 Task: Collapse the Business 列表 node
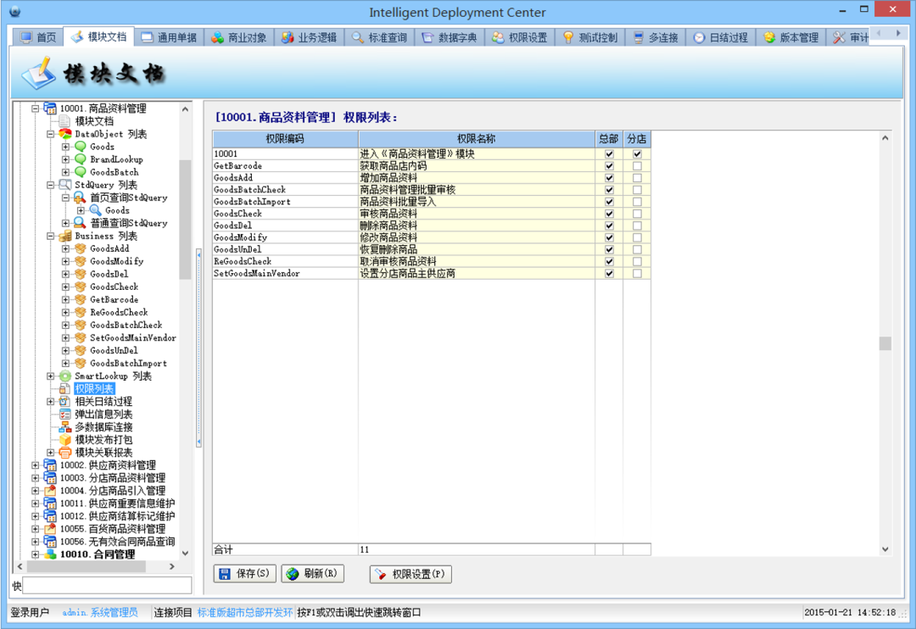(51, 236)
